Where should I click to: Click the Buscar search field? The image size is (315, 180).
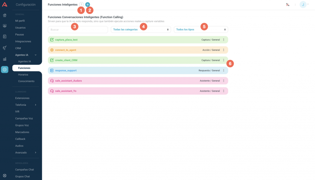coord(78,29)
